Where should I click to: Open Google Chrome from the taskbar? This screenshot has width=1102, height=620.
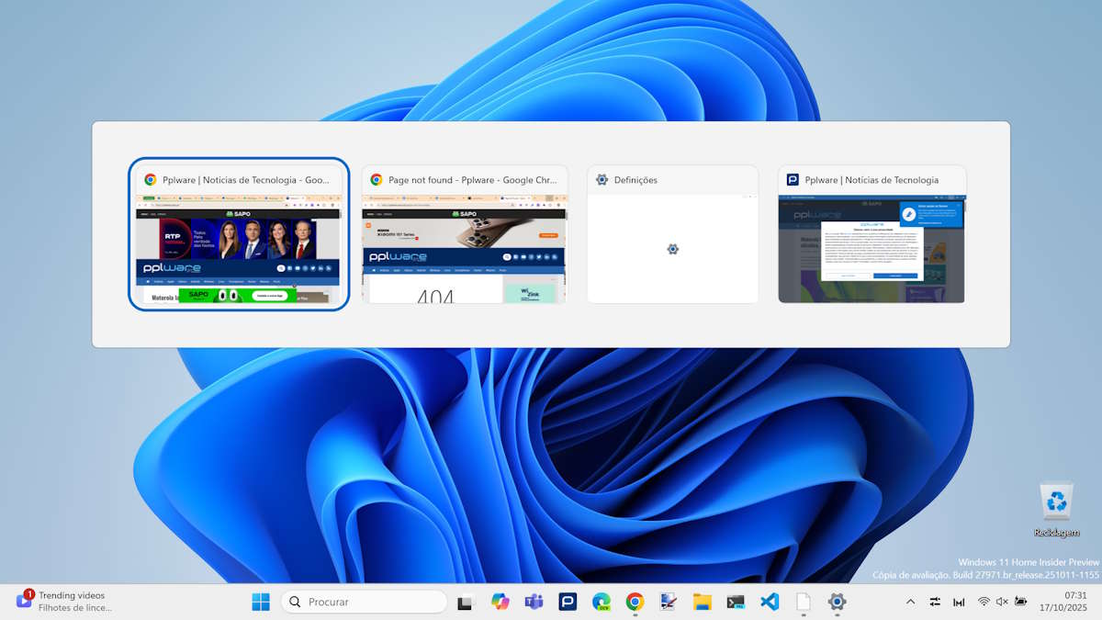coord(635,602)
